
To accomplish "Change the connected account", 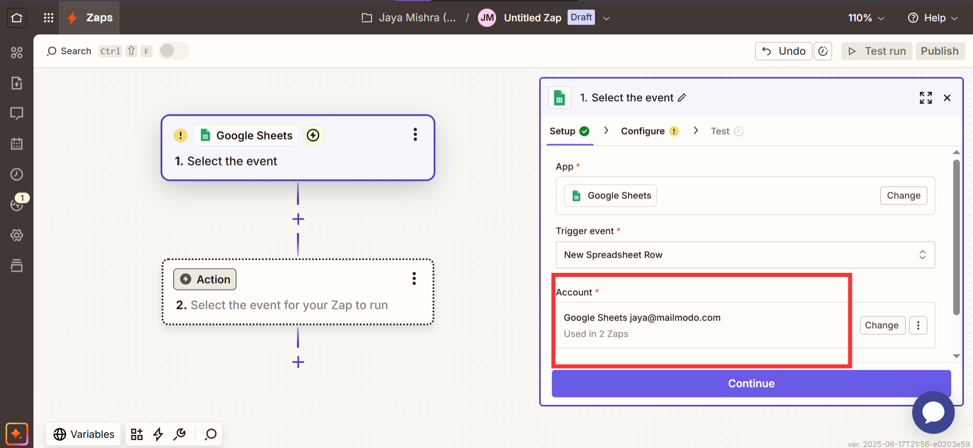I will pyautogui.click(x=882, y=325).
